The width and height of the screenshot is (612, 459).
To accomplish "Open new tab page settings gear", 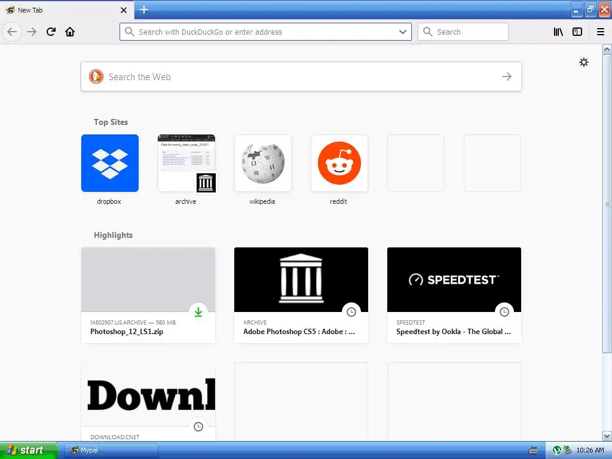I will pos(583,62).
